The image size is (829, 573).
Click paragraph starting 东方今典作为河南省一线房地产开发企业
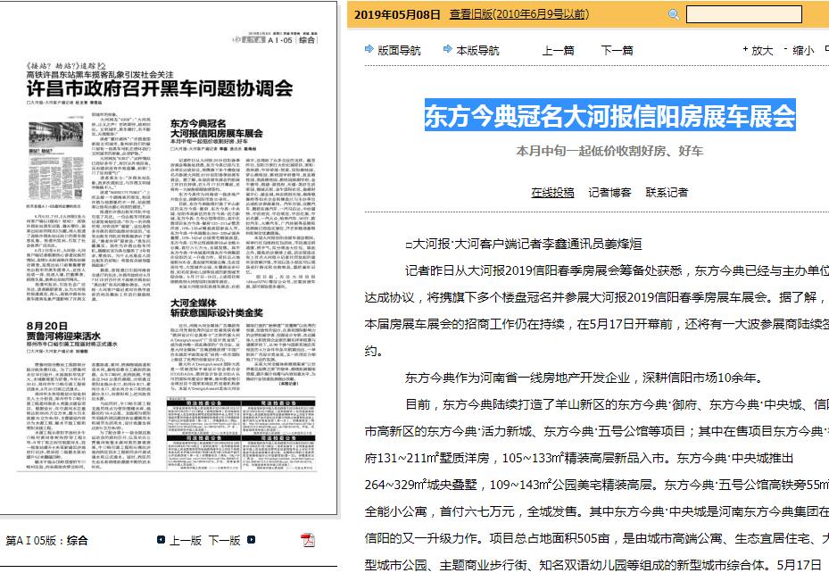point(584,378)
